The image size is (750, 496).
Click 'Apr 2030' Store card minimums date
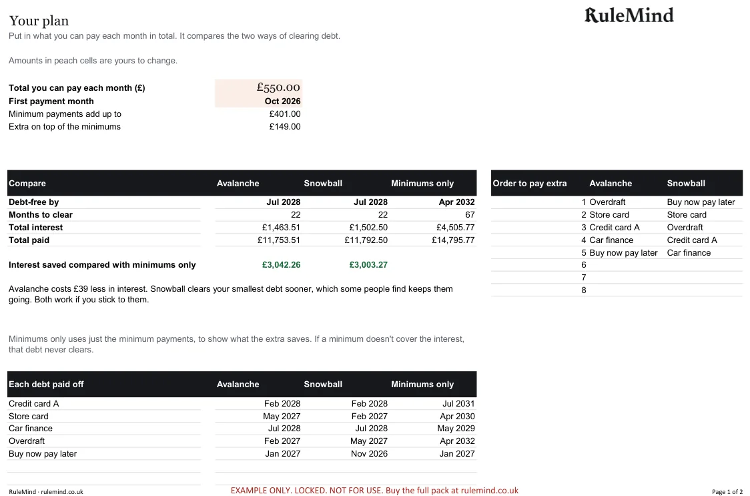(x=457, y=416)
